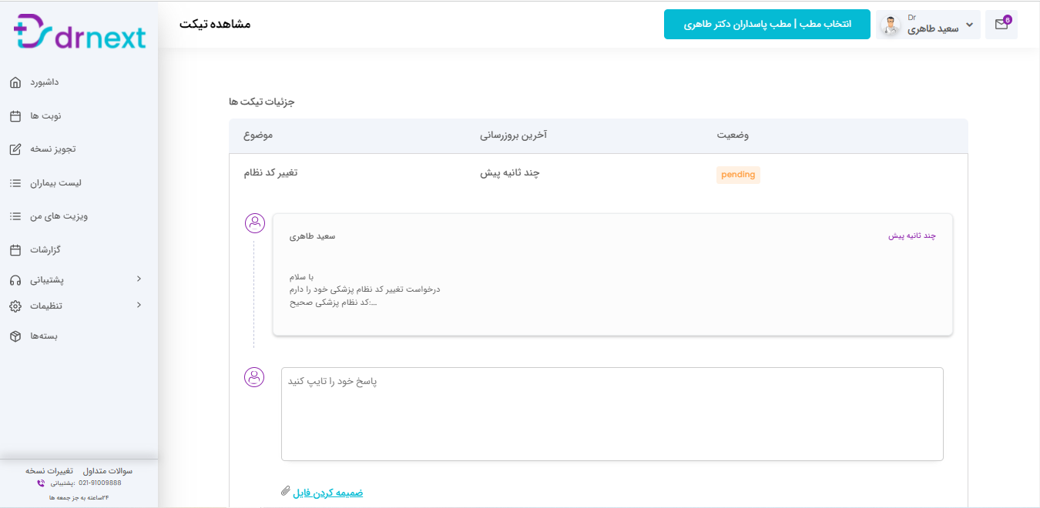Click the list icon next to لیست بیماران
Image resolution: width=1040 pixels, height=508 pixels.
pos(15,183)
